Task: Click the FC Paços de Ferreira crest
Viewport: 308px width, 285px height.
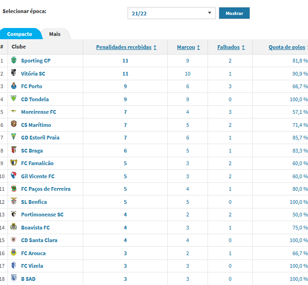Action: pyautogui.click(x=14, y=188)
